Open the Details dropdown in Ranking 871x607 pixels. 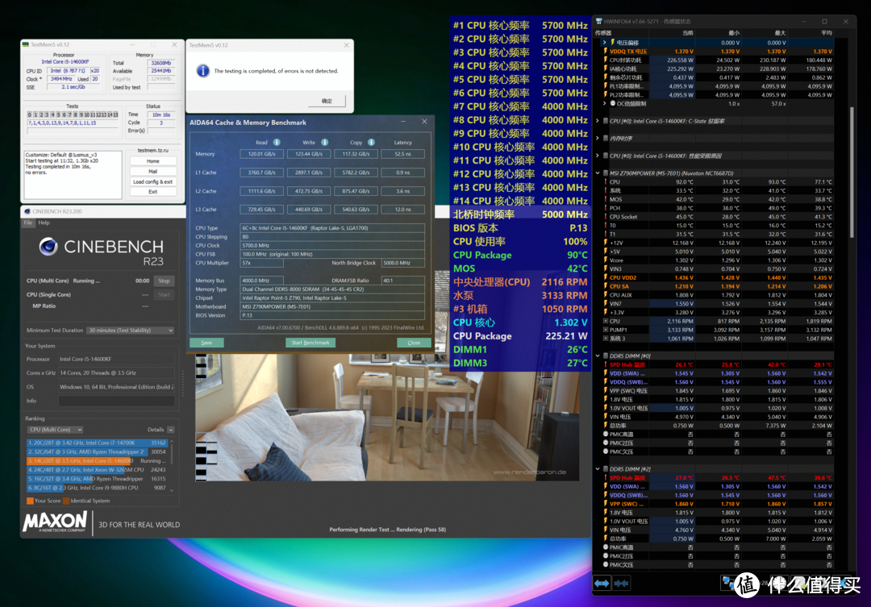[x=170, y=430]
